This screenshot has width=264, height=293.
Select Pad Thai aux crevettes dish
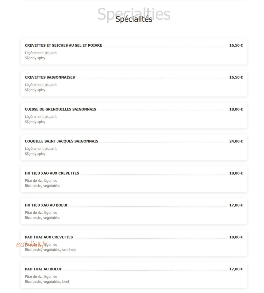pyautogui.click(x=49, y=237)
